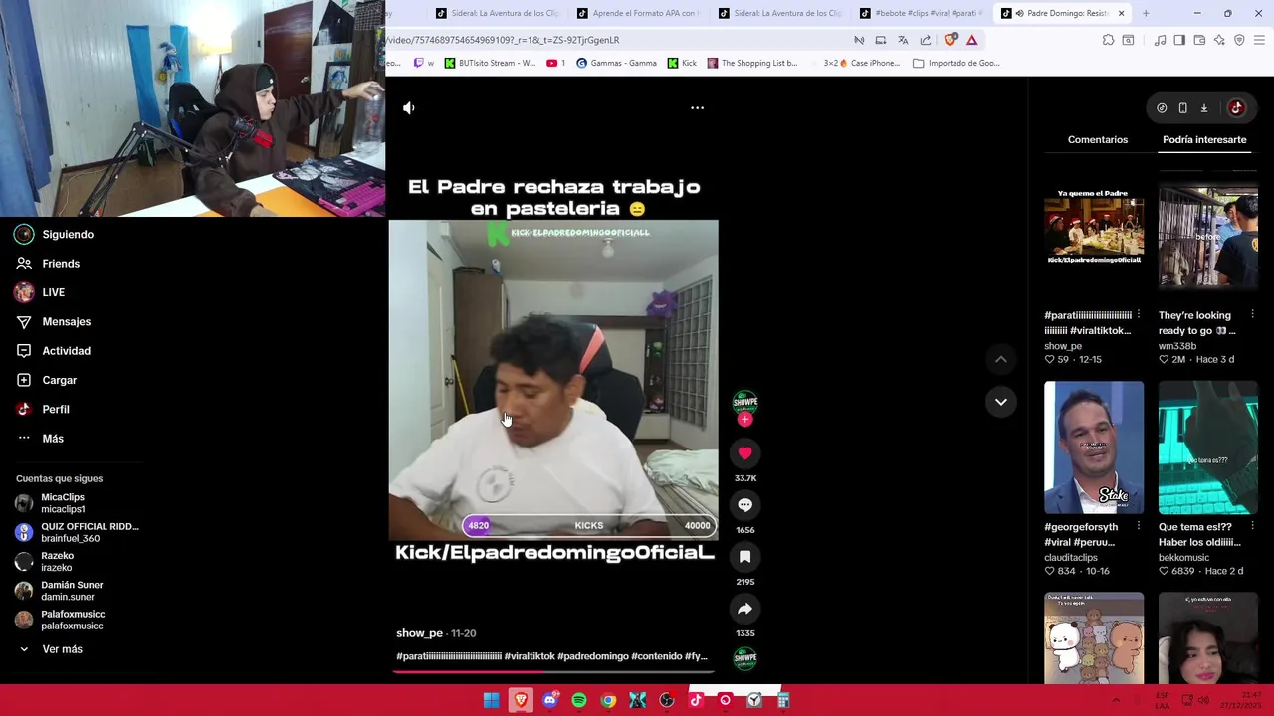
Task: Open Discord from the taskbar
Action: tap(550, 701)
